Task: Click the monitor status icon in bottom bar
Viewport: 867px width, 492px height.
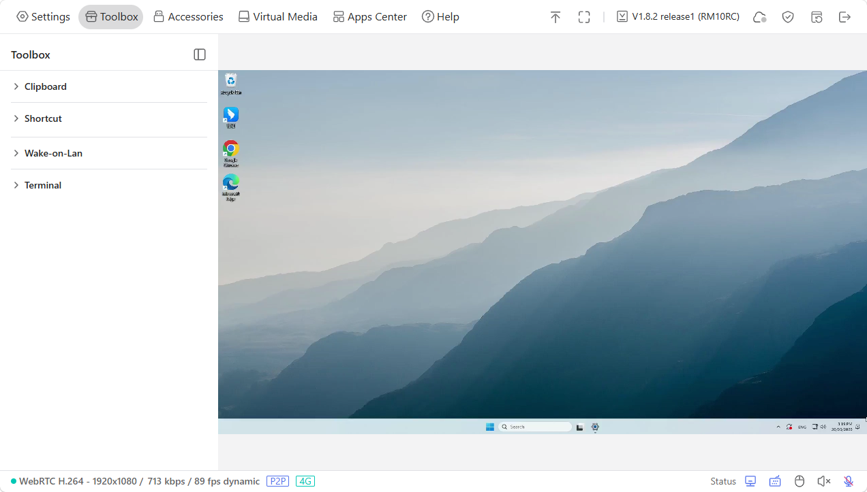Action: click(x=750, y=481)
